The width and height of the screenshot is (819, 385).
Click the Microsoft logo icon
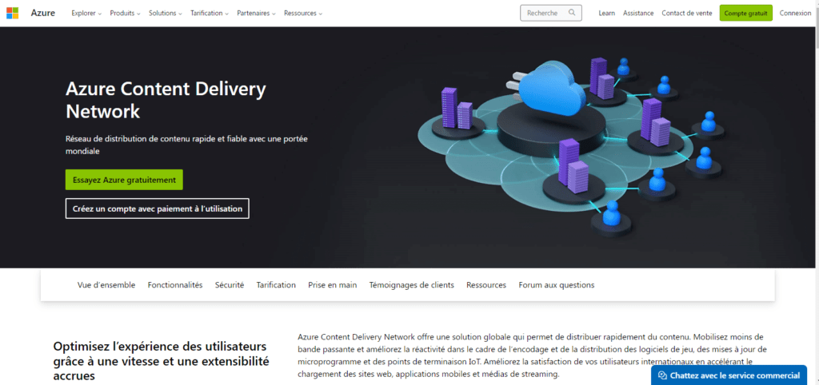[x=12, y=13]
